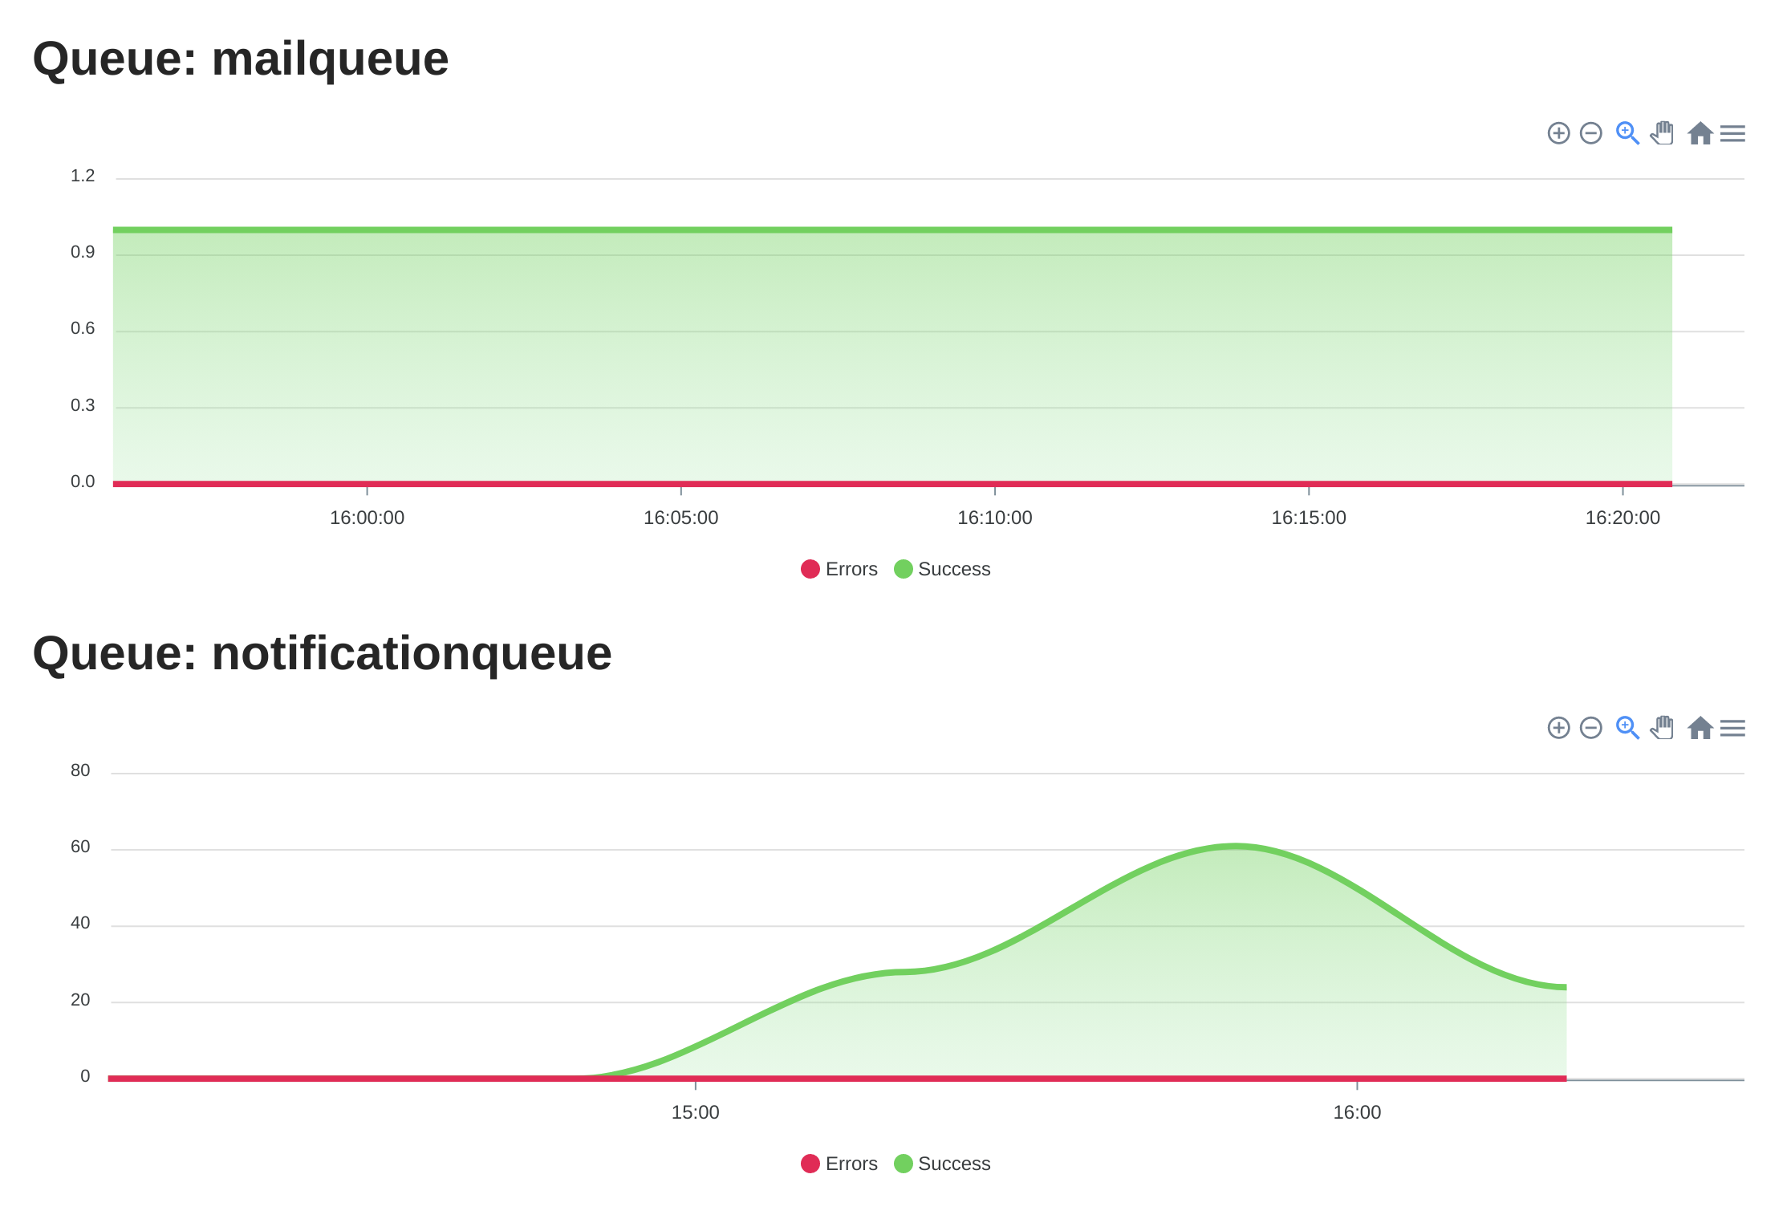Toggle Errors series in notificationqueue legend
This screenshot has height=1223, width=1791.
(x=851, y=1164)
